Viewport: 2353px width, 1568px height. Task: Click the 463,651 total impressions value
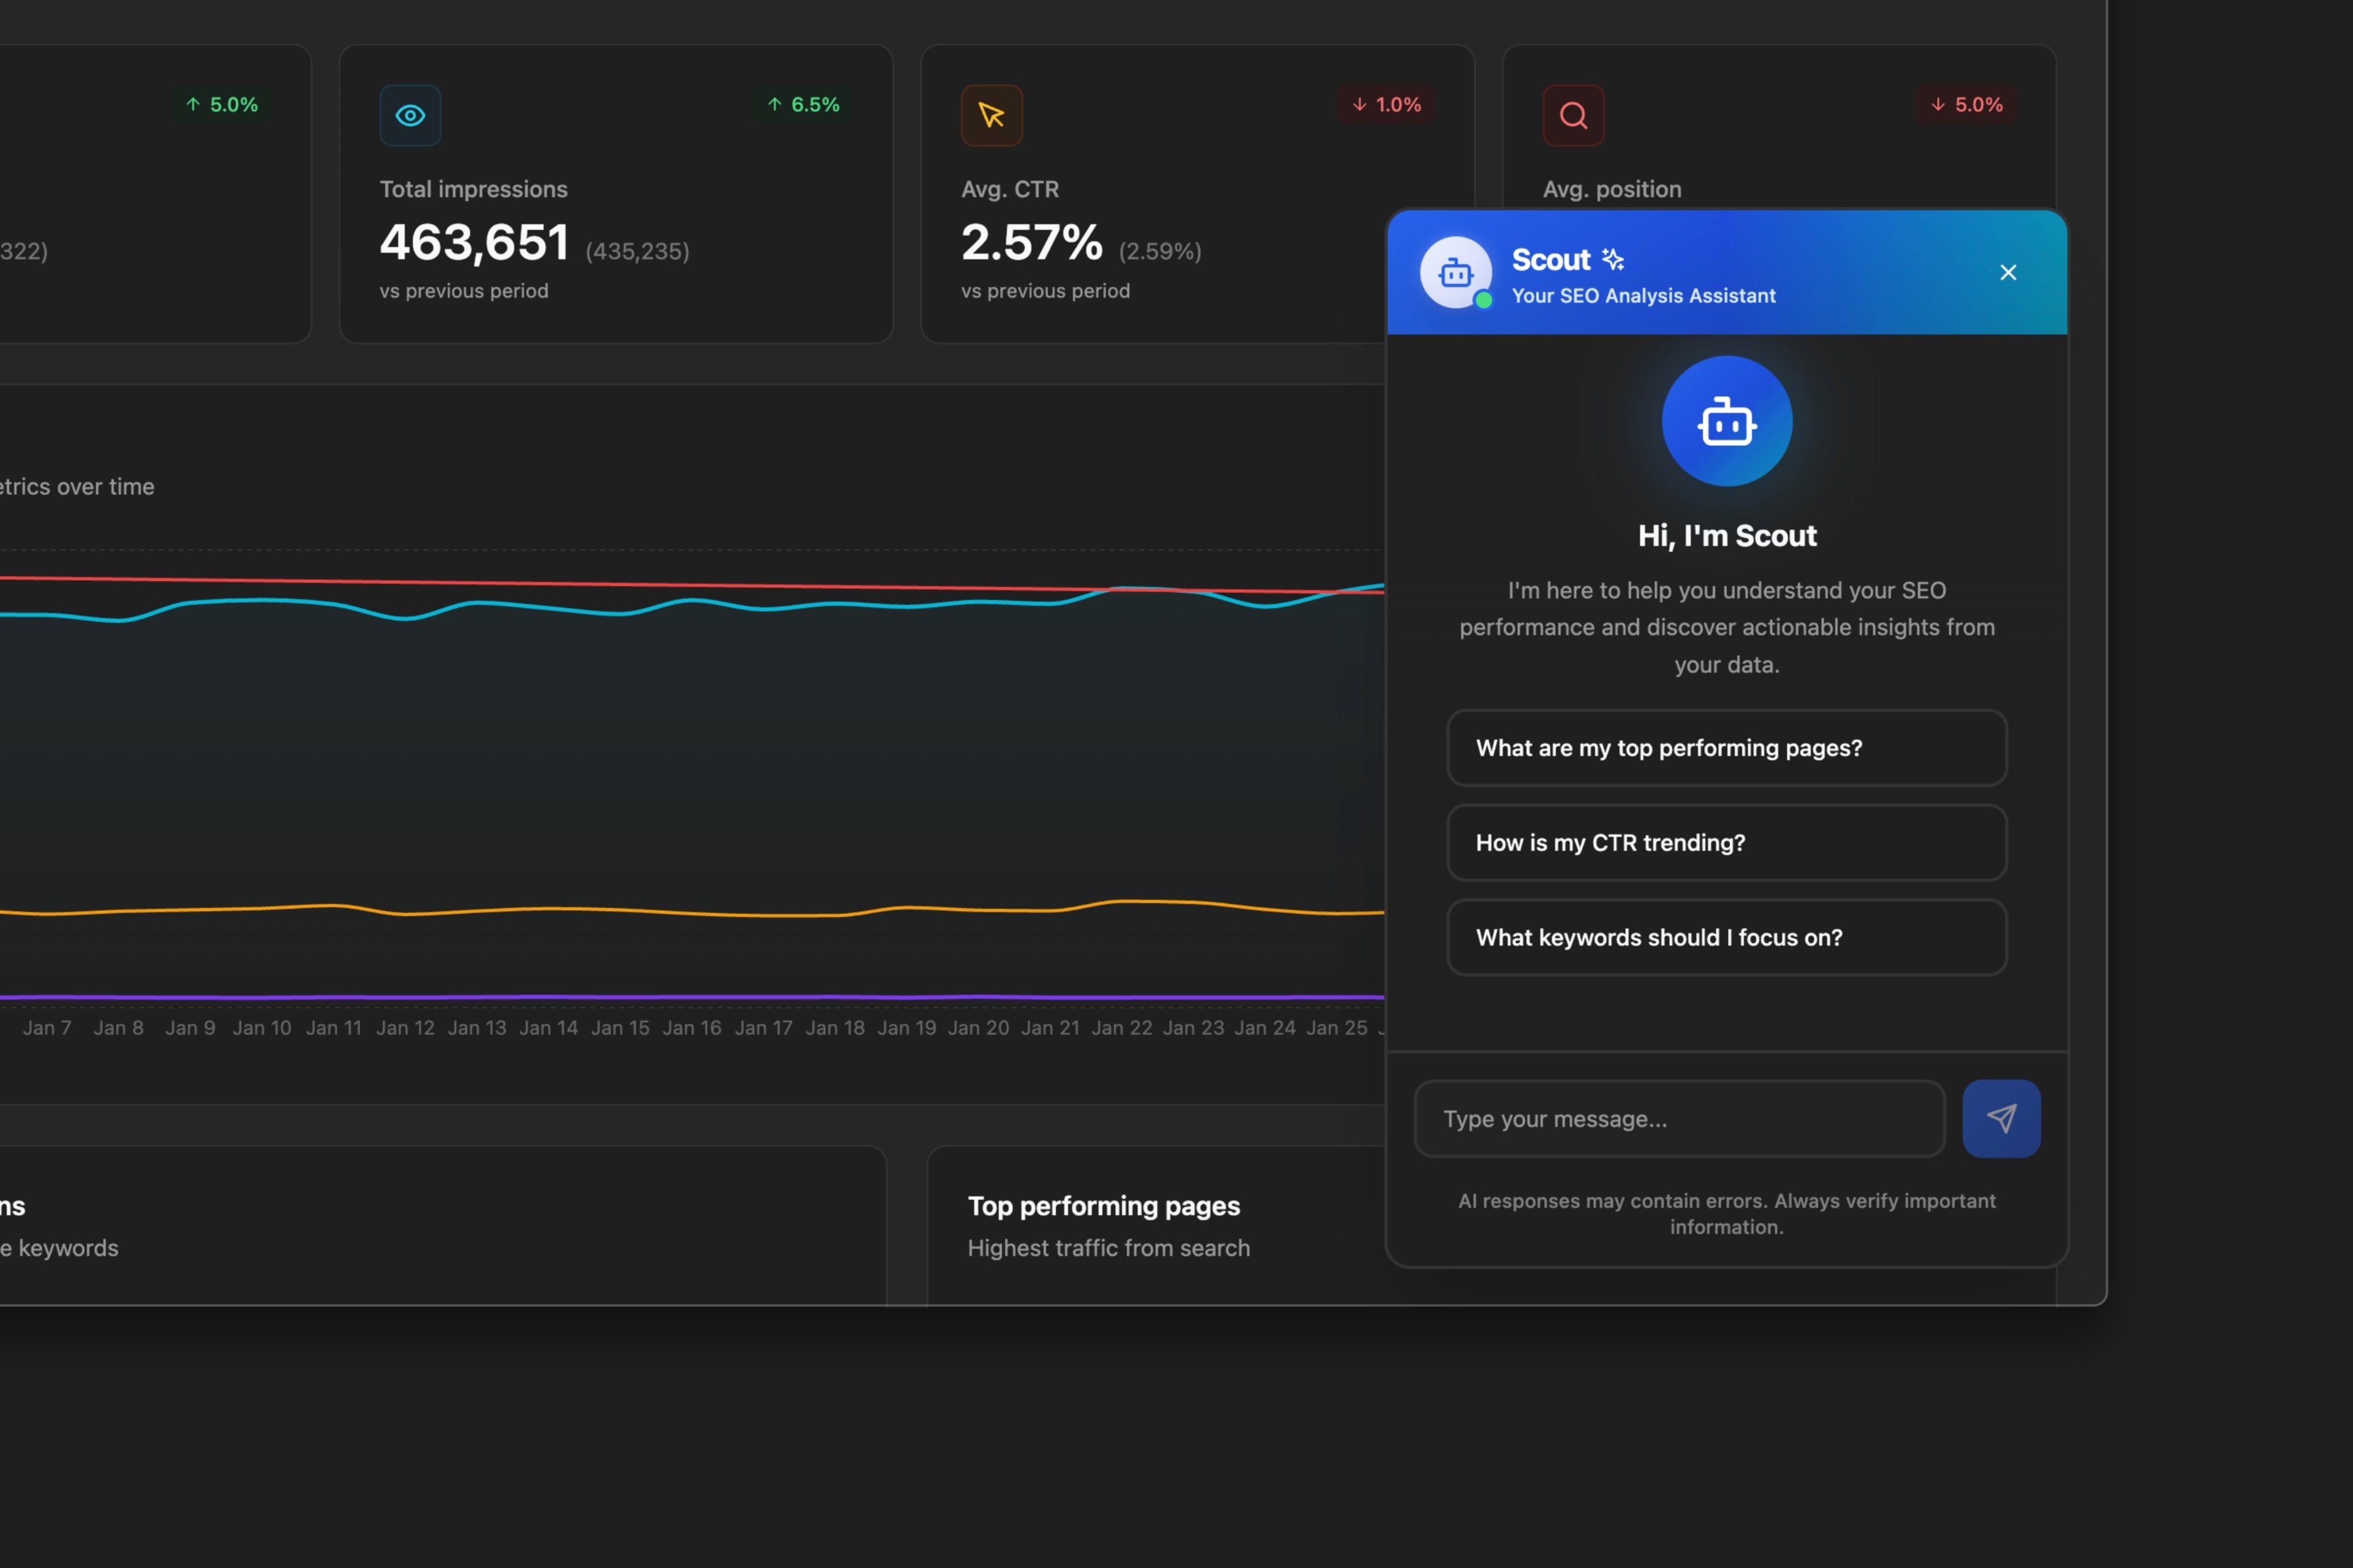[x=474, y=243]
